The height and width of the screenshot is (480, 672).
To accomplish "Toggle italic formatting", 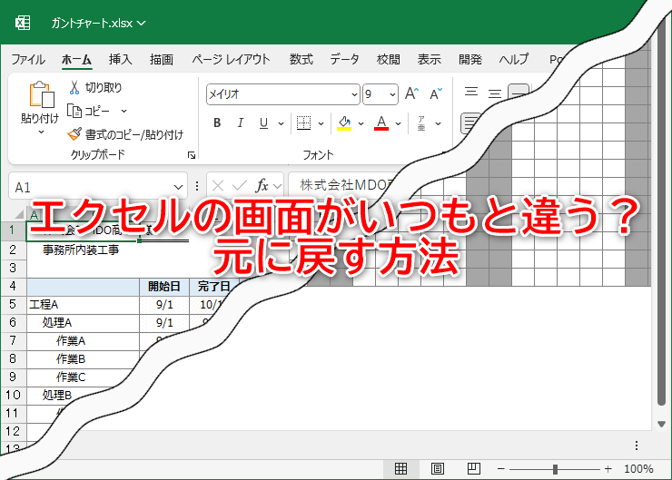I will (241, 123).
